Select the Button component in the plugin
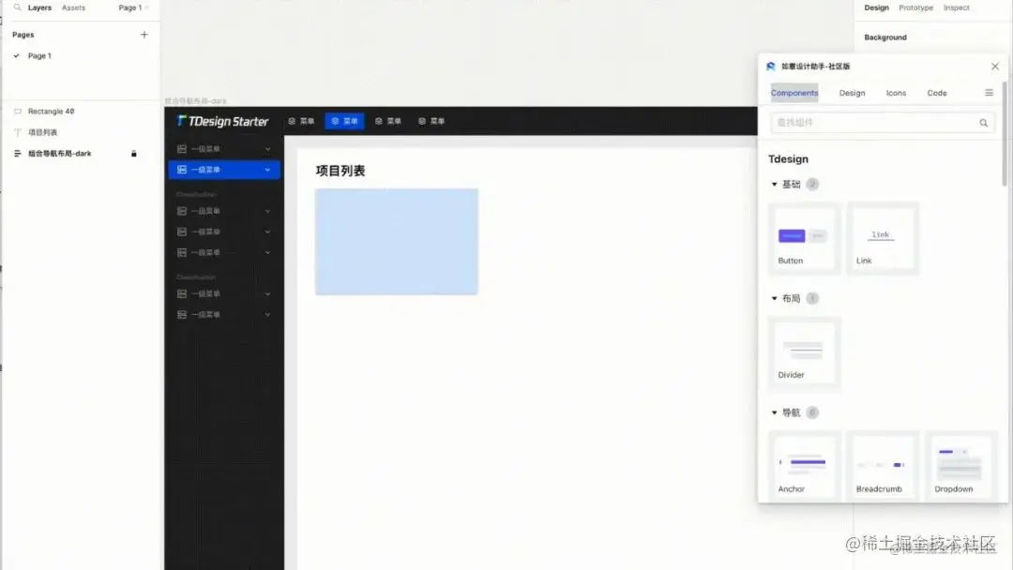Image resolution: width=1013 pixels, height=570 pixels. click(x=803, y=237)
